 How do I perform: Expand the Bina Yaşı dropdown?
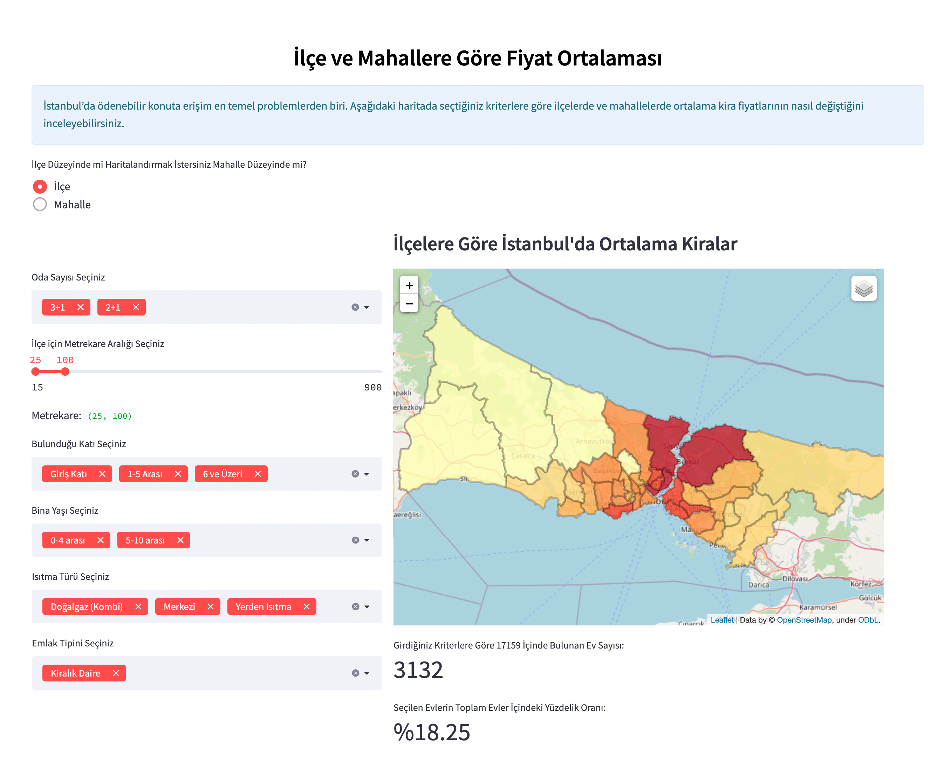pyautogui.click(x=367, y=540)
